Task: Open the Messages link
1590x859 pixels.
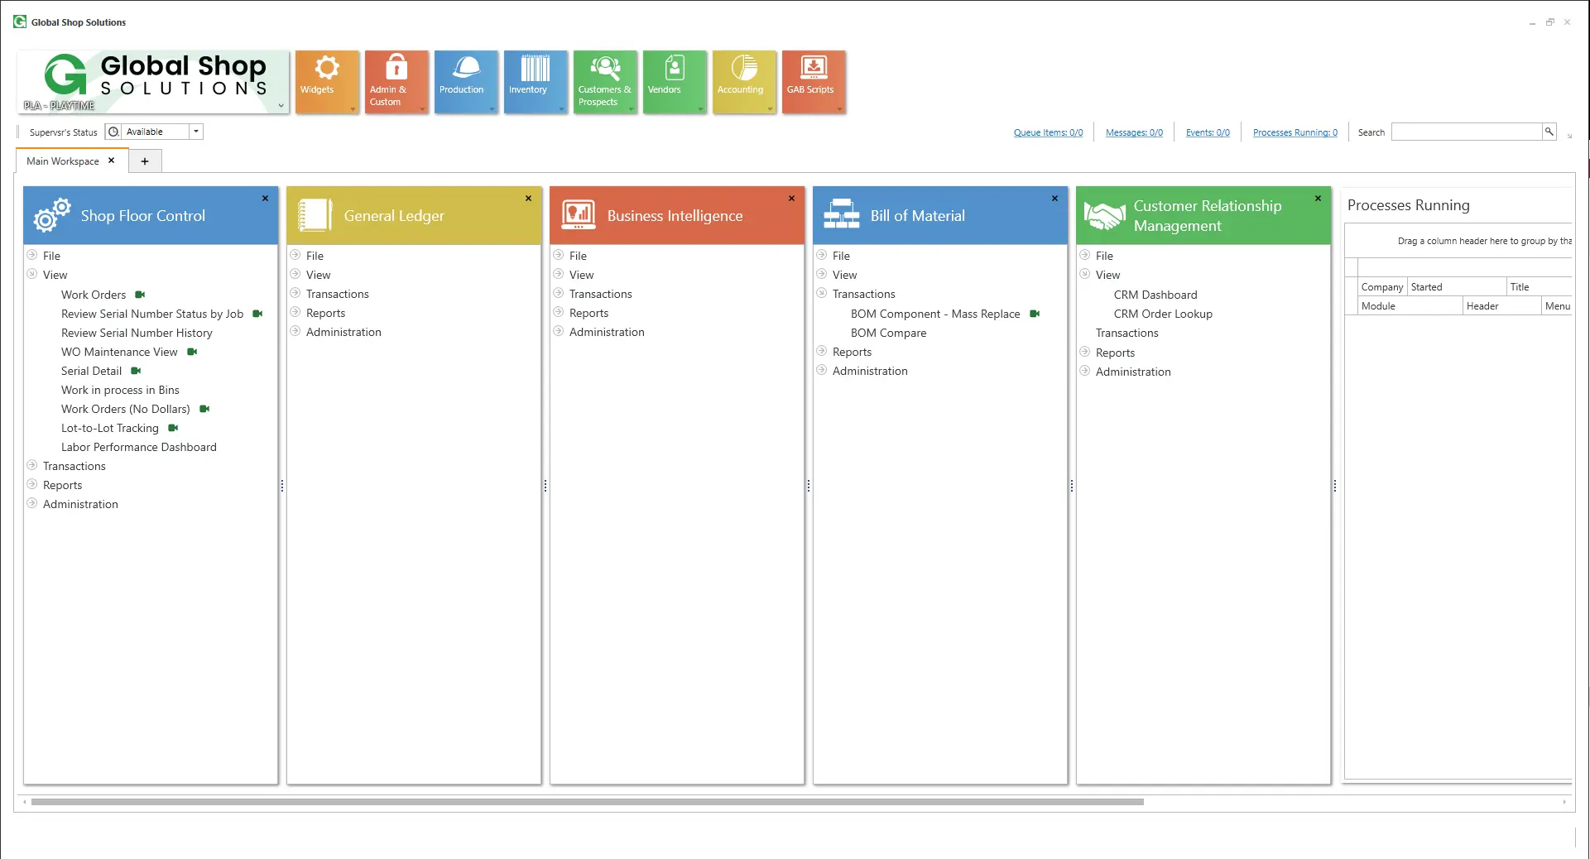Action: point(1134,132)
